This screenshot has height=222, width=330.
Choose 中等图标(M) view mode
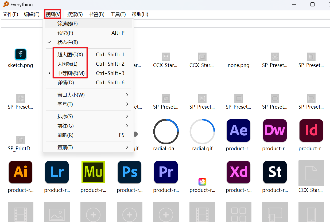click(88, 73)
